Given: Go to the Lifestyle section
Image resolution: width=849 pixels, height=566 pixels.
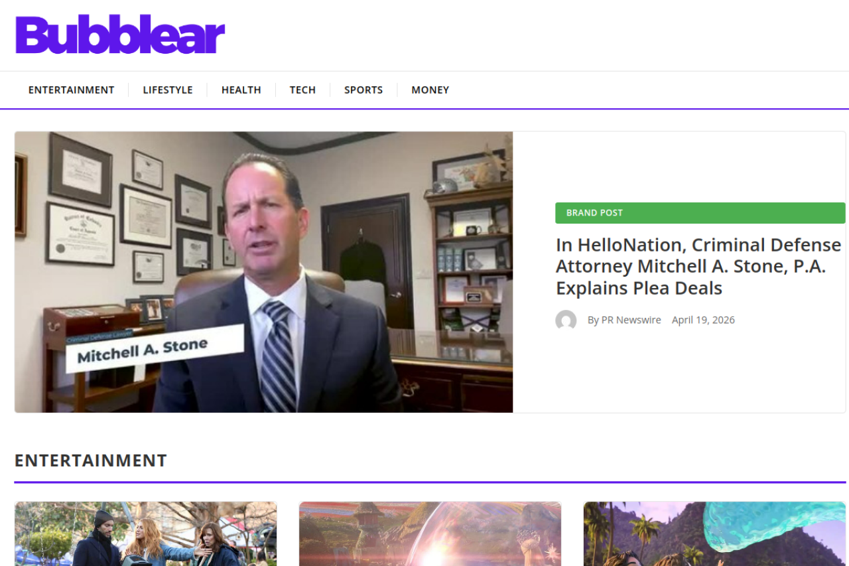Looking at the screenshot, I should coord(168,90).
